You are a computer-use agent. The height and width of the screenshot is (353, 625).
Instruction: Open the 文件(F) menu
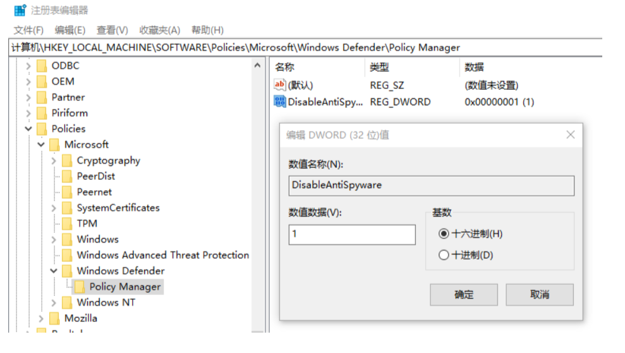(28, 30)
